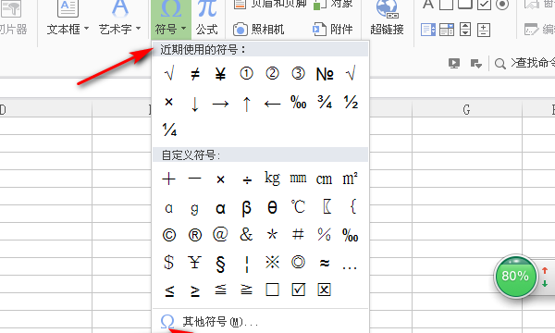555x333 pixels.
Task: Insert the β beta symbol
Action: 246,208
